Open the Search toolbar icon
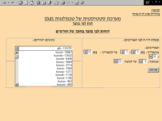The height and width of the screenshot is (121, 162). coord(38,3)
